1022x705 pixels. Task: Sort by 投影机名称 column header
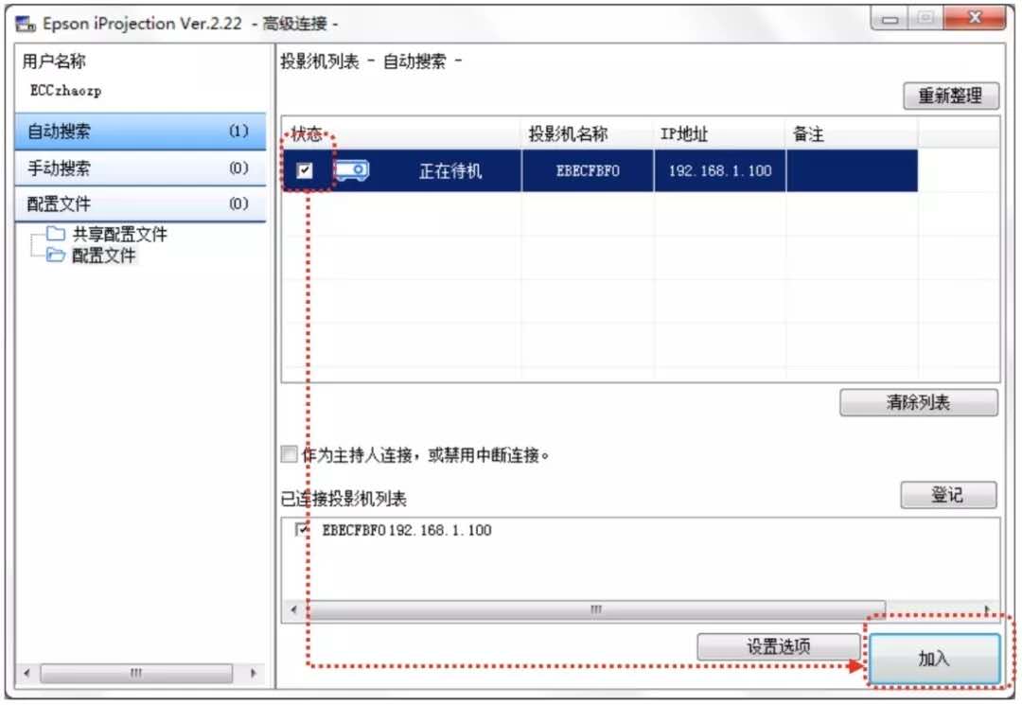tap(568, 134)
